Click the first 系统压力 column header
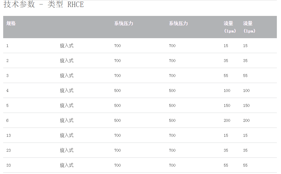The image size is (281, 174). point(123,24)
